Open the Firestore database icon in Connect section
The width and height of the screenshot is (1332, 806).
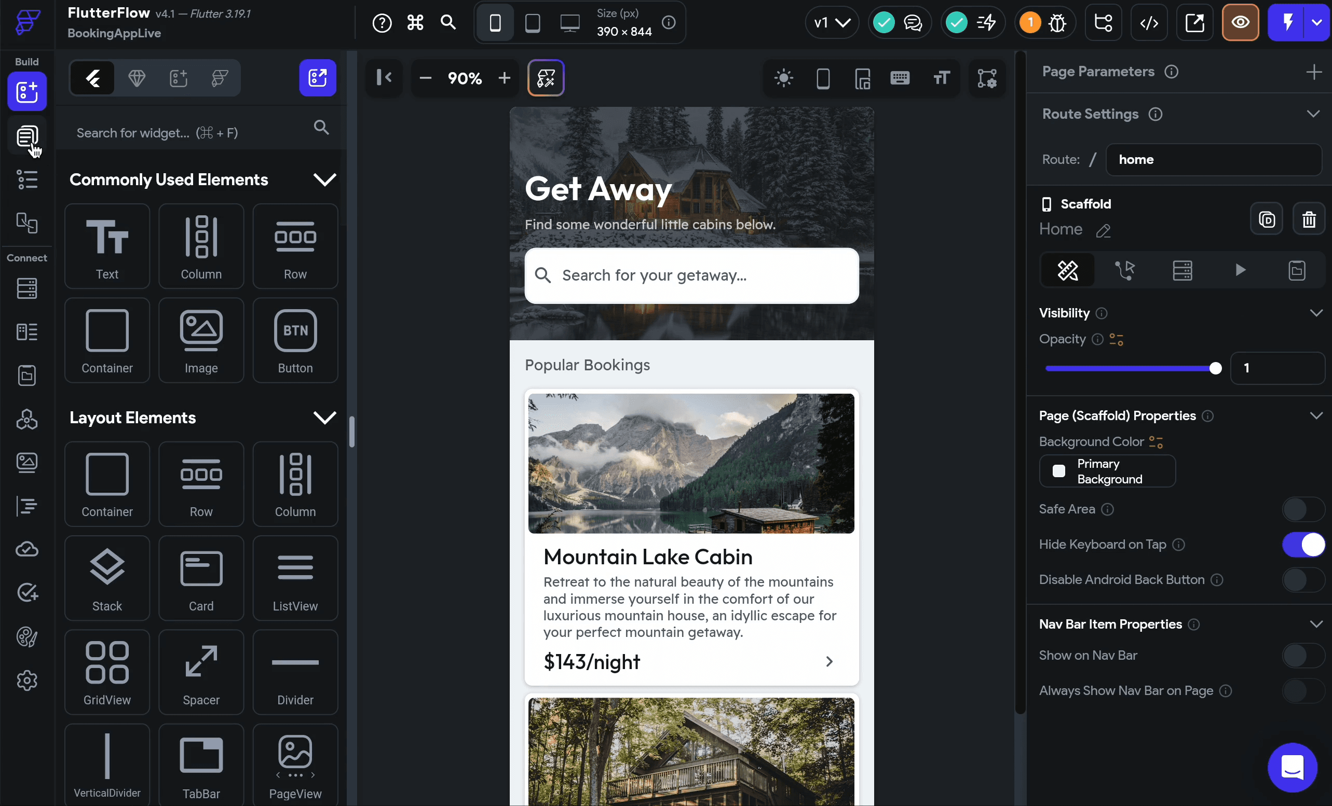point(27,288)
